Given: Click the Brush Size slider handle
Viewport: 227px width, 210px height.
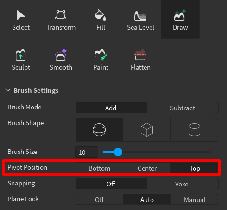Looking at the screenshot, I should tap(118, 152).
